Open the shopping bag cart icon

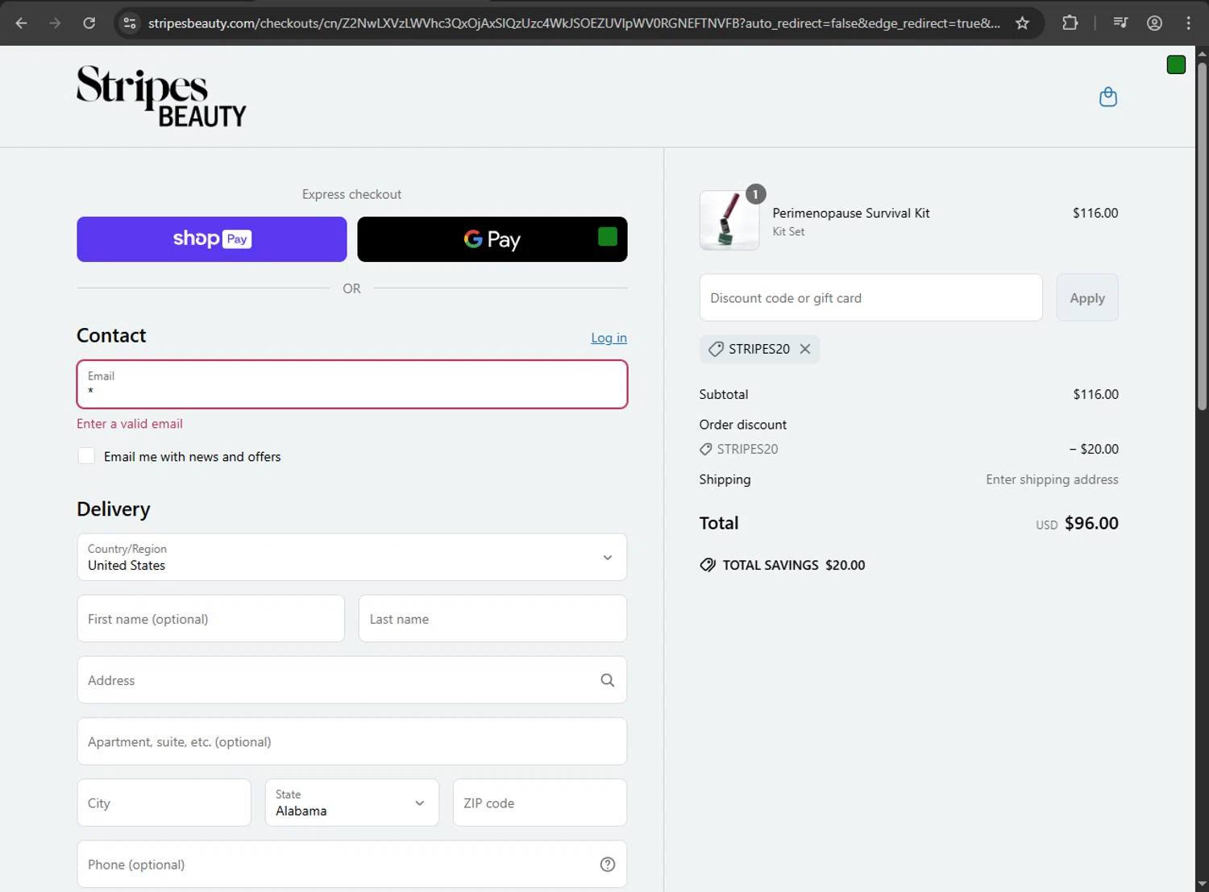click(1108, 97)
